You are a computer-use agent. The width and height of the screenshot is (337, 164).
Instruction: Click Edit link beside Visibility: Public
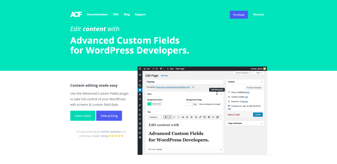click(x=246, y=97)
